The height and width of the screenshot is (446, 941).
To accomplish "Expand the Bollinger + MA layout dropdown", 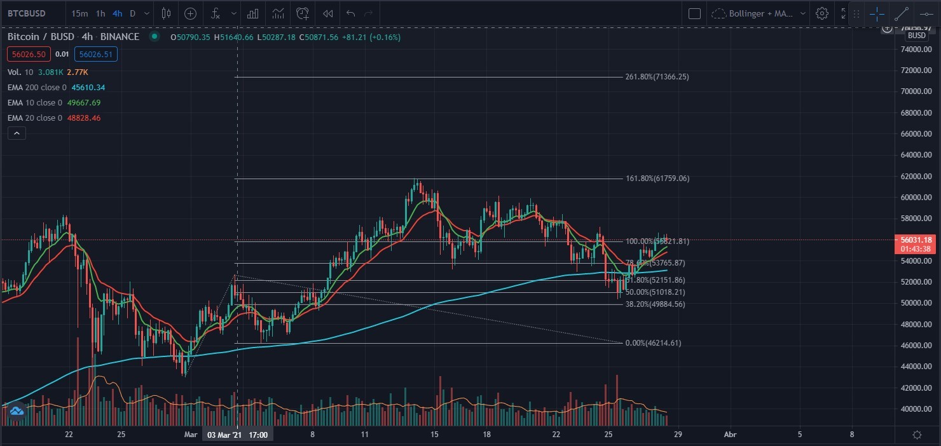I will [x=803, y=13].
